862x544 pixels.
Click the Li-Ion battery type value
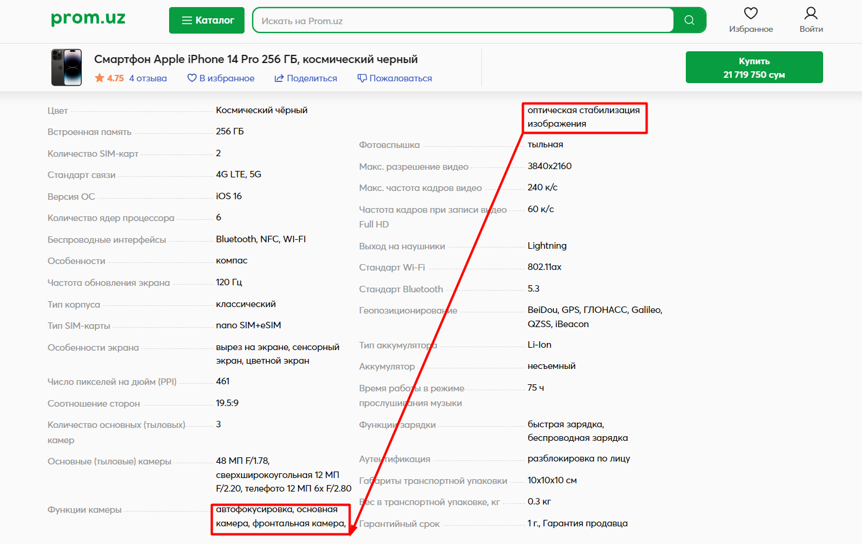pyautogui.click(x=540, y=345)
